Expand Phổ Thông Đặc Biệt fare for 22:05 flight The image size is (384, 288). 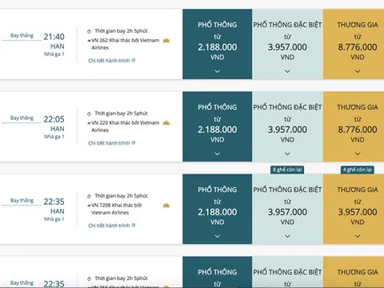point(287,154)
